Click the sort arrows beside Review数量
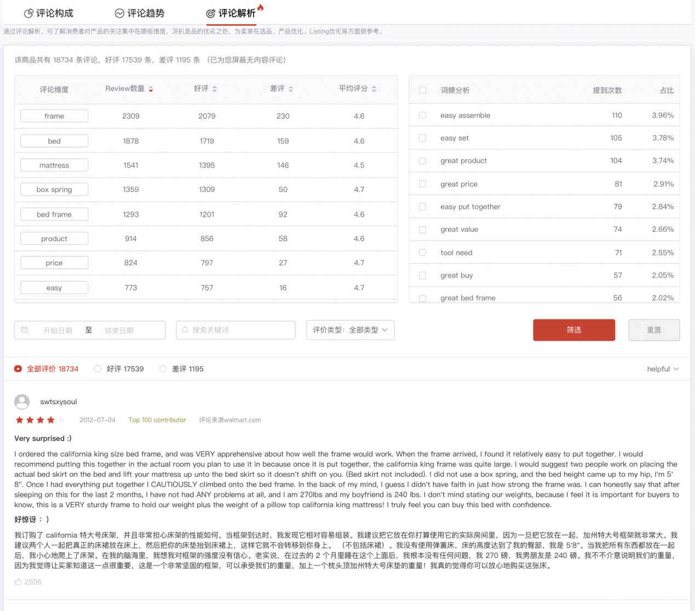The width and height of the screenshot is (695, 611). pos(151,89)
